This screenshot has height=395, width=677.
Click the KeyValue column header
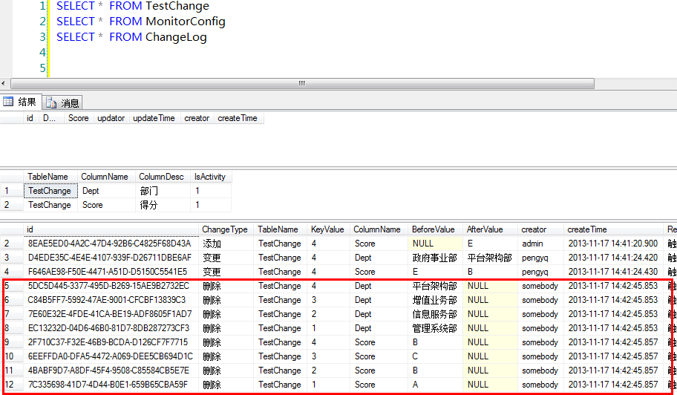pyautogui.click(x=327, y=229)
